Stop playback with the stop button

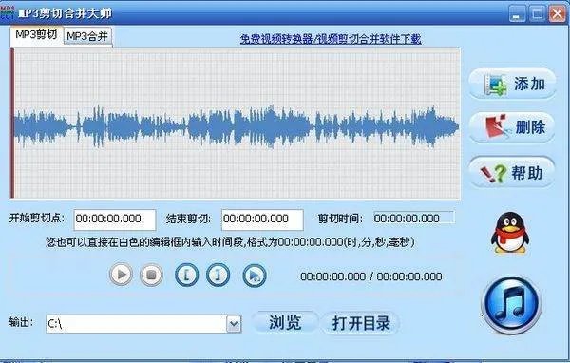click(x=151, y=275)
